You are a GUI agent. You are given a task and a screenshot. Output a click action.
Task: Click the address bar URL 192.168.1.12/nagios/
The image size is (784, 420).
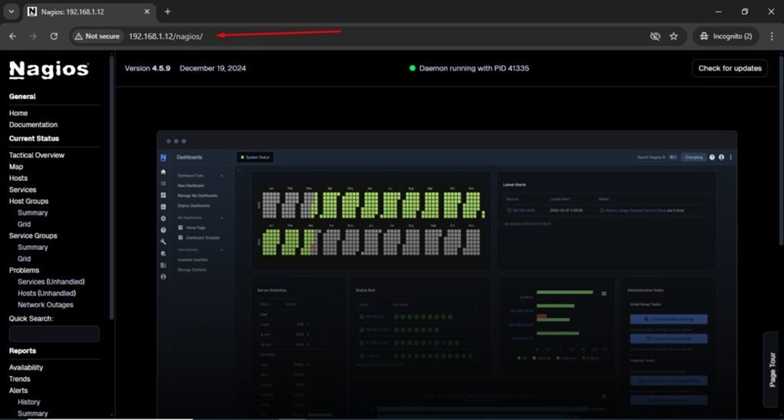pos(166,36)
